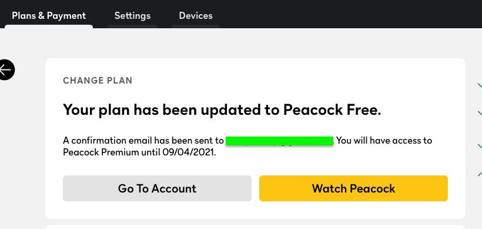Go back using the black arrow icon

tap(6, 70)
